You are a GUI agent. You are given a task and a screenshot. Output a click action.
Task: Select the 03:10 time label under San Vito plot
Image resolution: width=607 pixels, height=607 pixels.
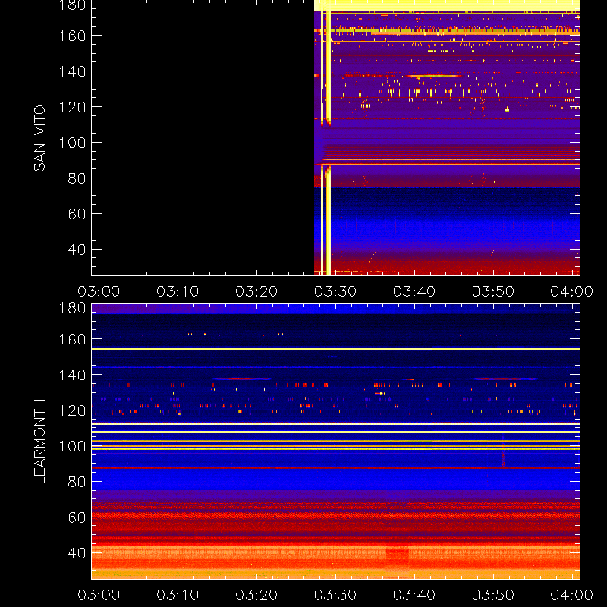coord(178,291)
